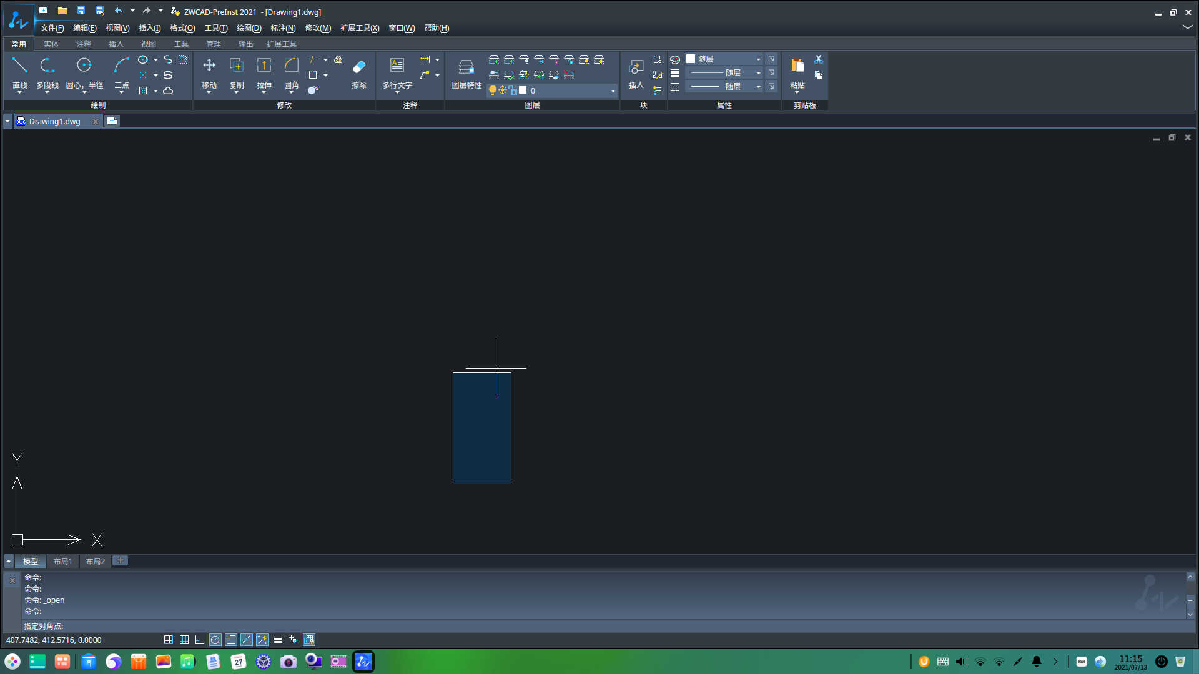Click the color swatch in attributes panel
Viewport: 1199px width, 674px height.
pyautogui.click(x=691, y=59)
